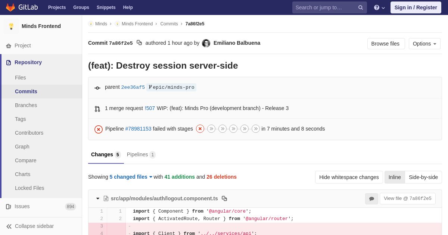Viewport: 448px width, 235px height.
Task: Click the search magnifier icon
Action: pyautogui.click(x=361, y=7)
